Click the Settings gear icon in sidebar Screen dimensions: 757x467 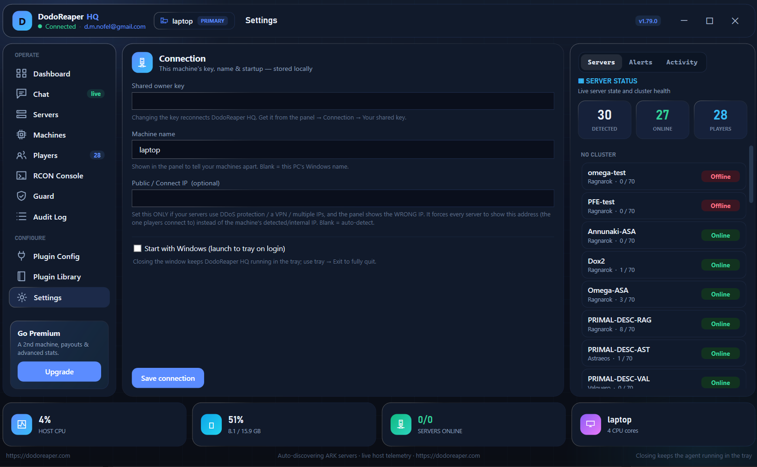pos(22,297)
